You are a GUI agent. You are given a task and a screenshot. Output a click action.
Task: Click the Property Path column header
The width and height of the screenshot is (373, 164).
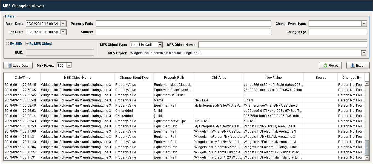pos(173,78)
